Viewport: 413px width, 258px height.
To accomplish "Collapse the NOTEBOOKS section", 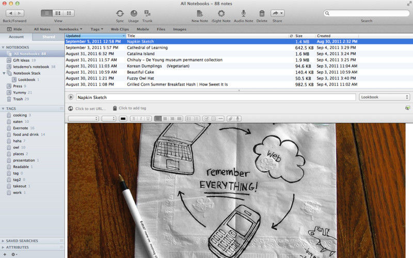I will point(3,47).
